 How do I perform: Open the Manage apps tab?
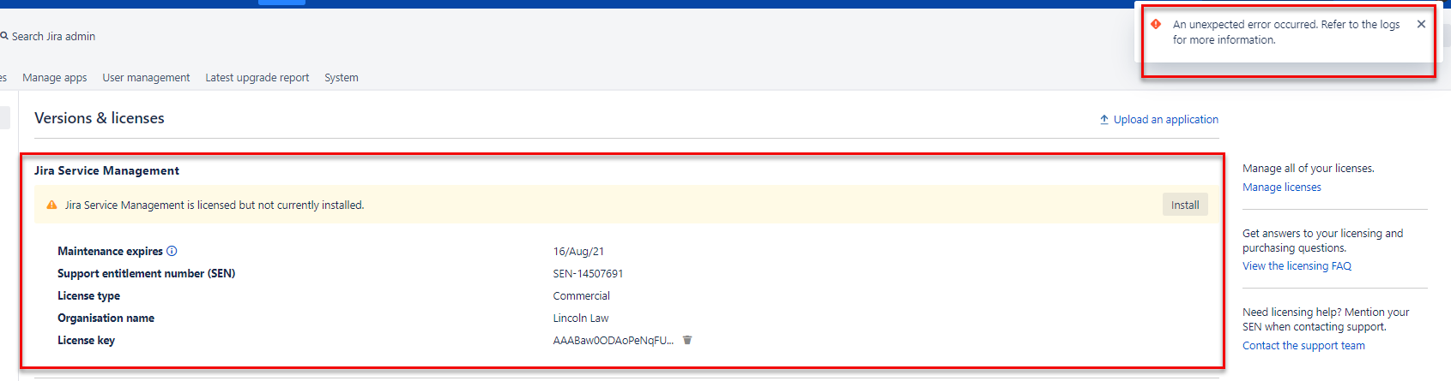coord(54,77)
